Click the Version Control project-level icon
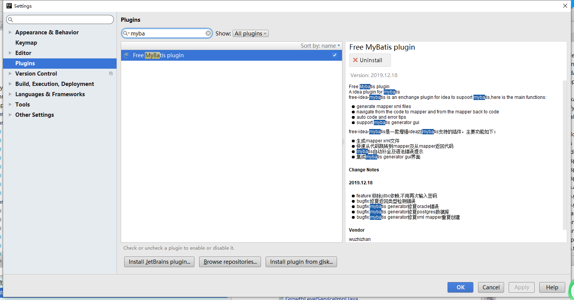Viewport: 574px width, 300px height. click(111, 74)
